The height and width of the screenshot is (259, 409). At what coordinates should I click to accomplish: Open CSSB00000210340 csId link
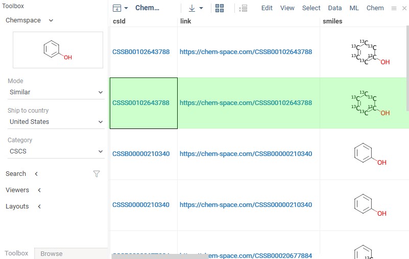click(141, 154)
